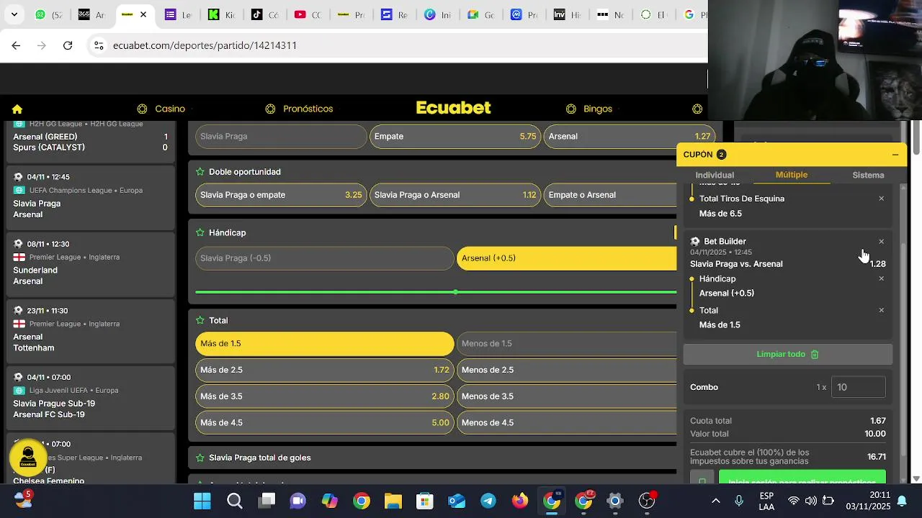922x518 pixels.
Task: View site information icon in address bar
Action: [x=98, y=45]
